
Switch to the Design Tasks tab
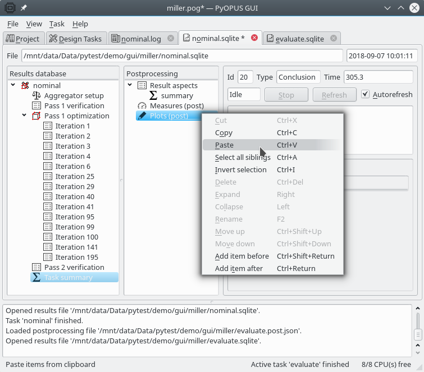point(76,39)
